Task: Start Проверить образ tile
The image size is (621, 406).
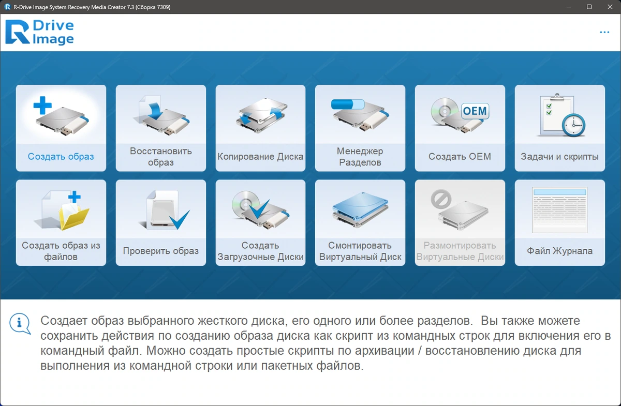Action: pyautogui.click(x=161, y=223)
